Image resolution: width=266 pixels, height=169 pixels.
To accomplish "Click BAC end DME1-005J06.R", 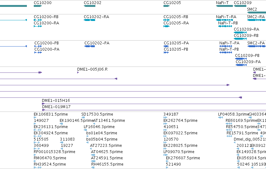I will pos(78,72).
